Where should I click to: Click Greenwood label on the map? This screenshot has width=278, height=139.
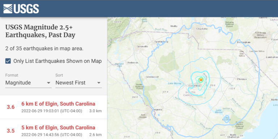point(152,77)
